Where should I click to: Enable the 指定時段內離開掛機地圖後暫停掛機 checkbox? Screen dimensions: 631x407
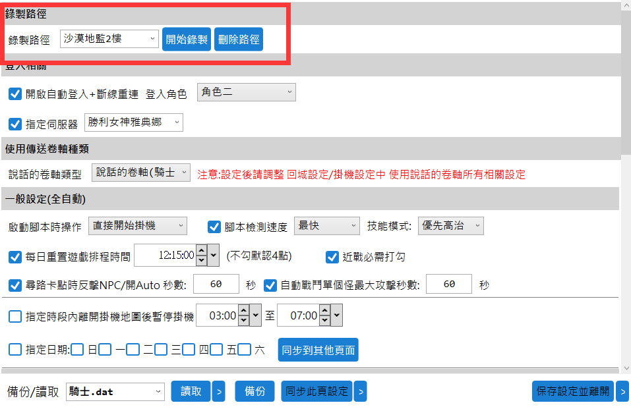pyautogui.click(x=15, y=317)
